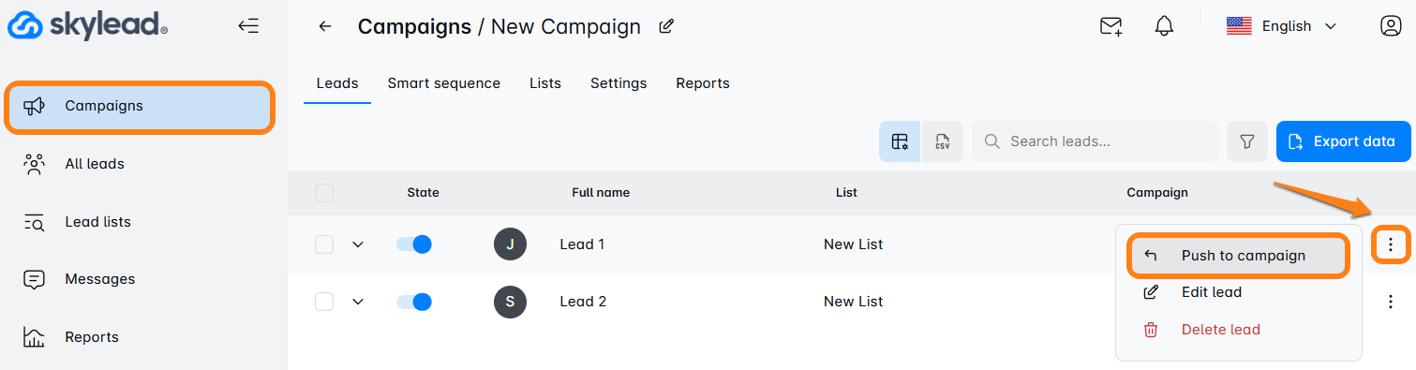Click pencil icon beside Edit lead
1416x370 pixels.
[1151, 292]
